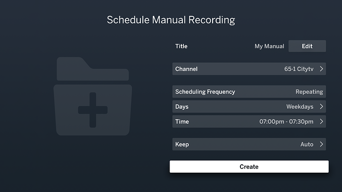Click the Title label

point(181,46)
